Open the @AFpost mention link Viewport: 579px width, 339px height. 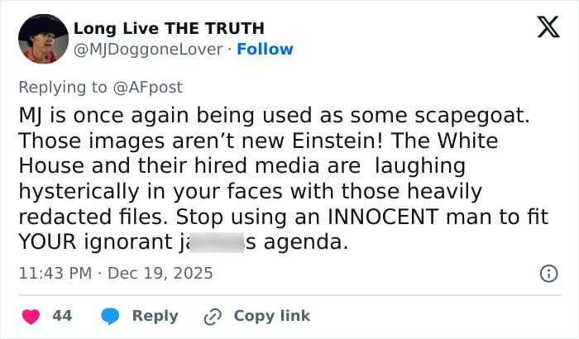154,87
